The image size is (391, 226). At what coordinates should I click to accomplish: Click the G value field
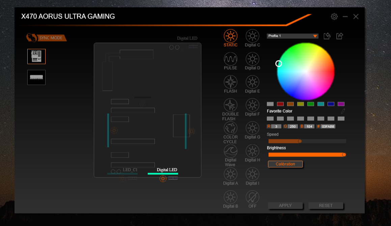[x=293, y=126]
